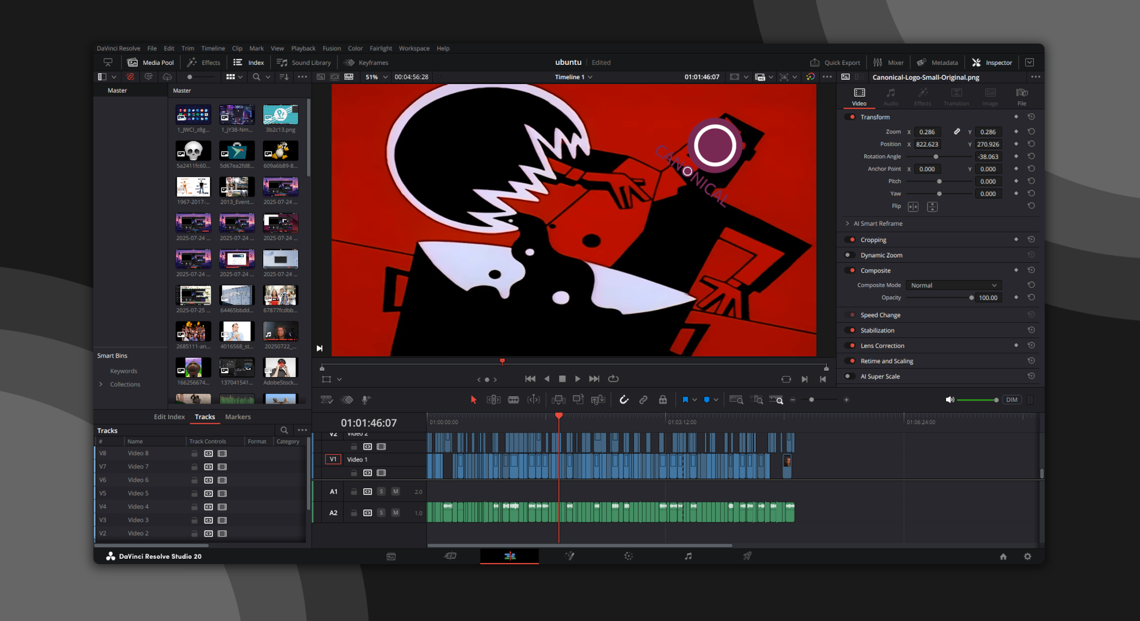The height and width of the screenshot is (621, 1140).
Task: Open the media pool thumbnail view dropdown
Action: tap(240, 77)
